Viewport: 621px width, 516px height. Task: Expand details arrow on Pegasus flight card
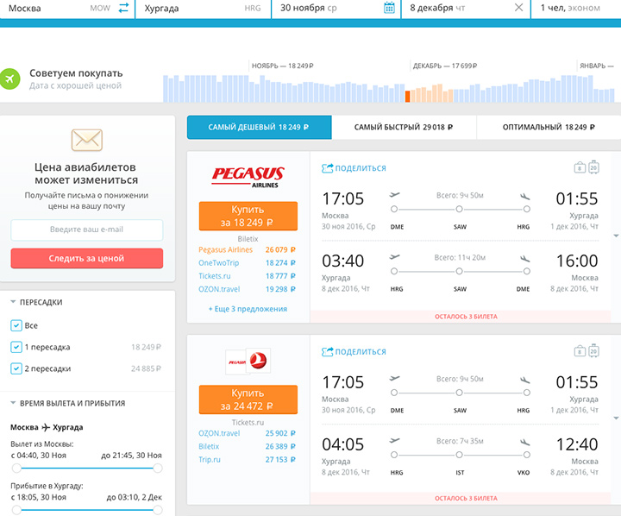point(616,236)
